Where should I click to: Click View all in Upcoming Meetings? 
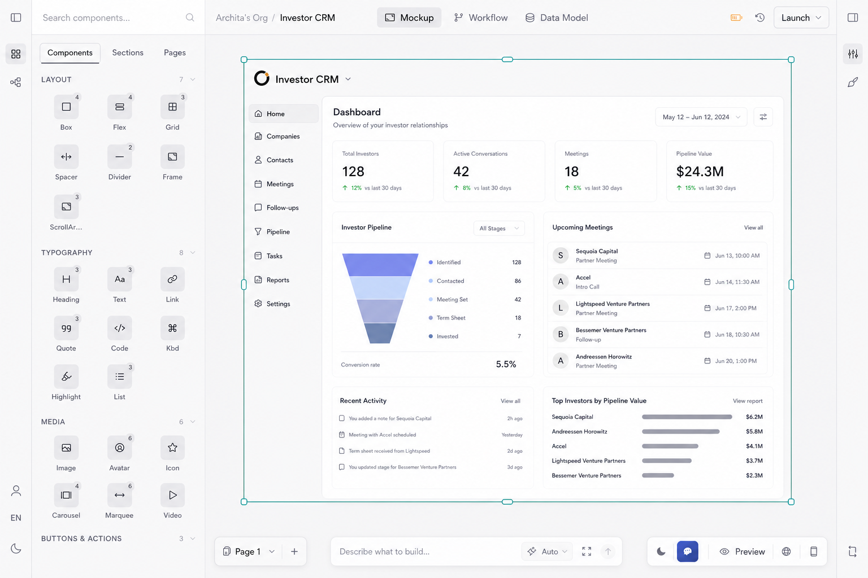point(753,227)
